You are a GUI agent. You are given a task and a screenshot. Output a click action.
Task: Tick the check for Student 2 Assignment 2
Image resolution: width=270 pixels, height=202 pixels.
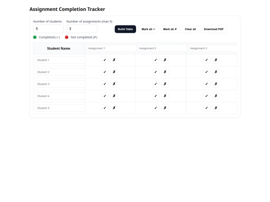click(x=155, y=72)
